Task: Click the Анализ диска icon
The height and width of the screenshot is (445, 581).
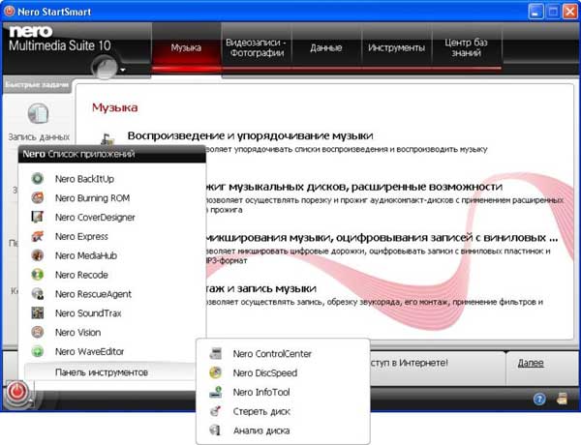Action: [215, 430]
